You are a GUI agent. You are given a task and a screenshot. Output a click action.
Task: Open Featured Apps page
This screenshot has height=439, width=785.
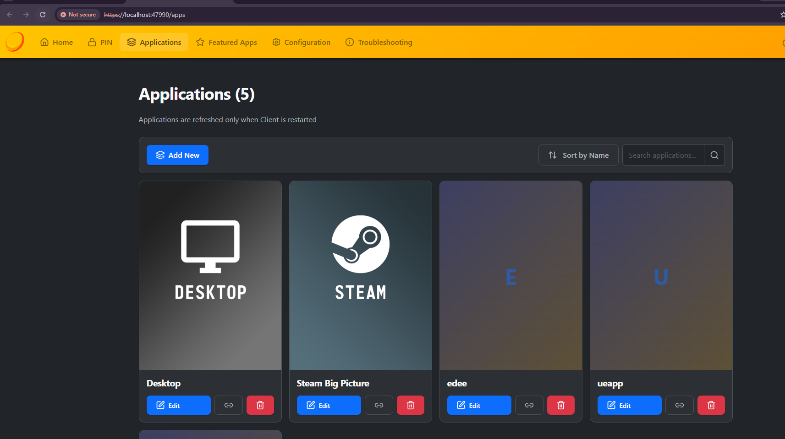[226, 42]
